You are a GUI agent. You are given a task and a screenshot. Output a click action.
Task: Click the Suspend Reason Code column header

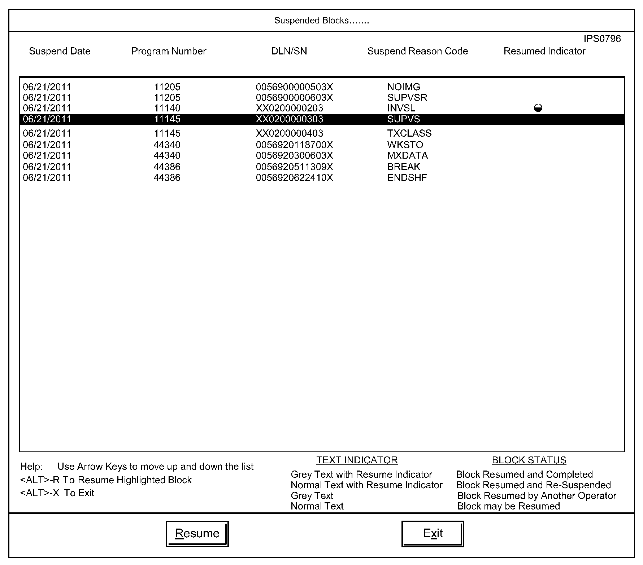pyautogui.click(x=417, y=51)
